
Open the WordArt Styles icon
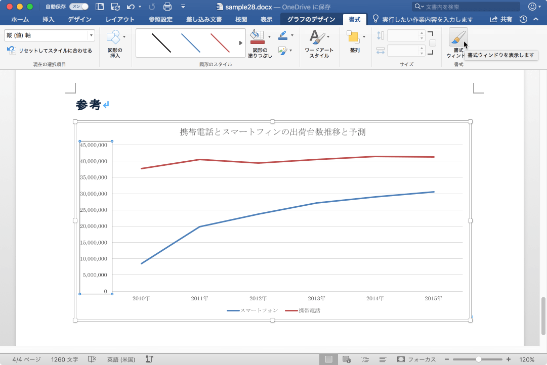click(317, 37)
